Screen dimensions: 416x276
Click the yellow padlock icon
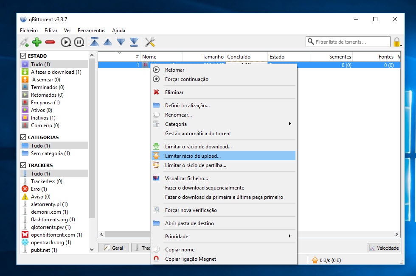pyautogui.click(x=397, y=42)
